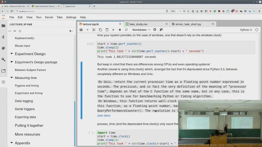Bookmark this page with the star icon
Image resolution: width=262 pixels, height=147 pixels.
(188, 11)
